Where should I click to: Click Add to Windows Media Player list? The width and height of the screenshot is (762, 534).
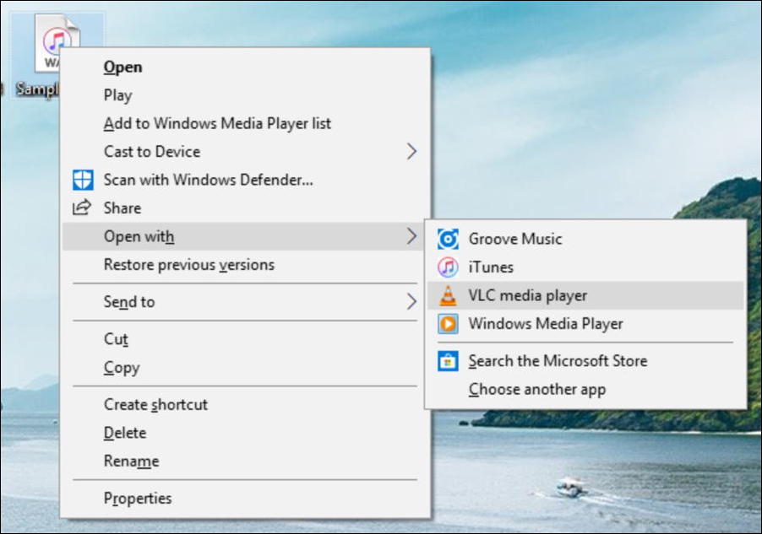(x=246, y=123)
